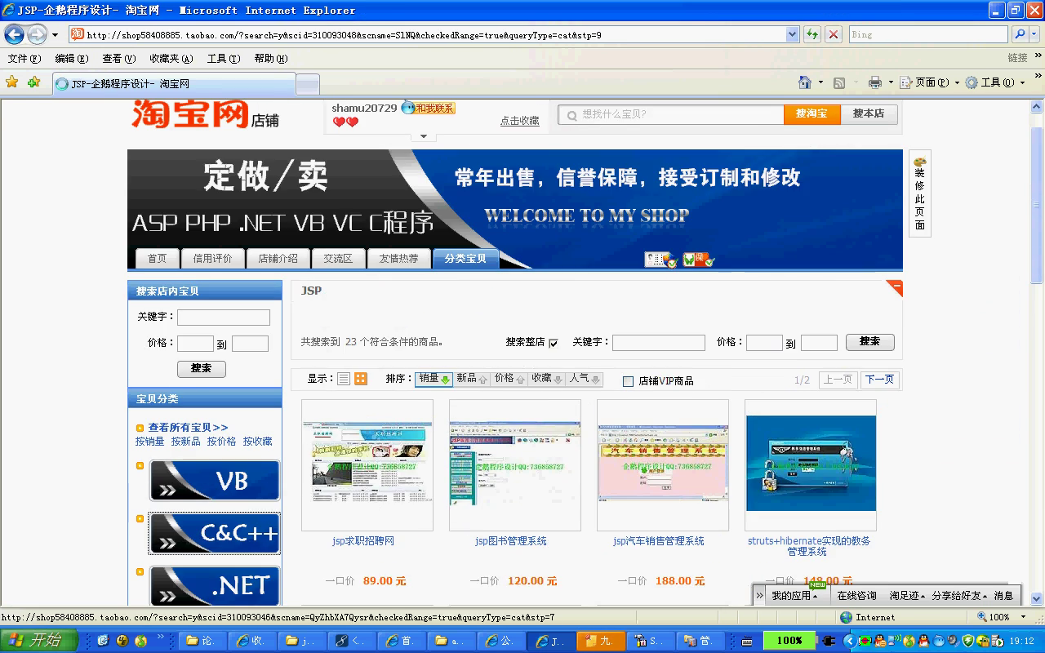
Task: Open the 文件(F) menu
Action: click(x=24, y=59)
